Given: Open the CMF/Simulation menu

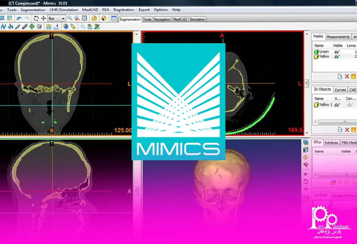Looking at the screenshot, I should tap(64, 10).
